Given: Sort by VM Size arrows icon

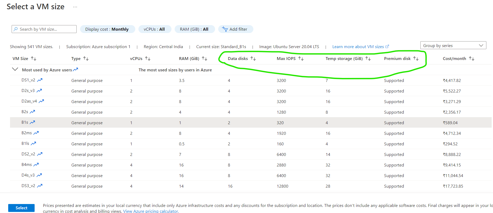Looking at the screenshot, I should coord(34,58).
